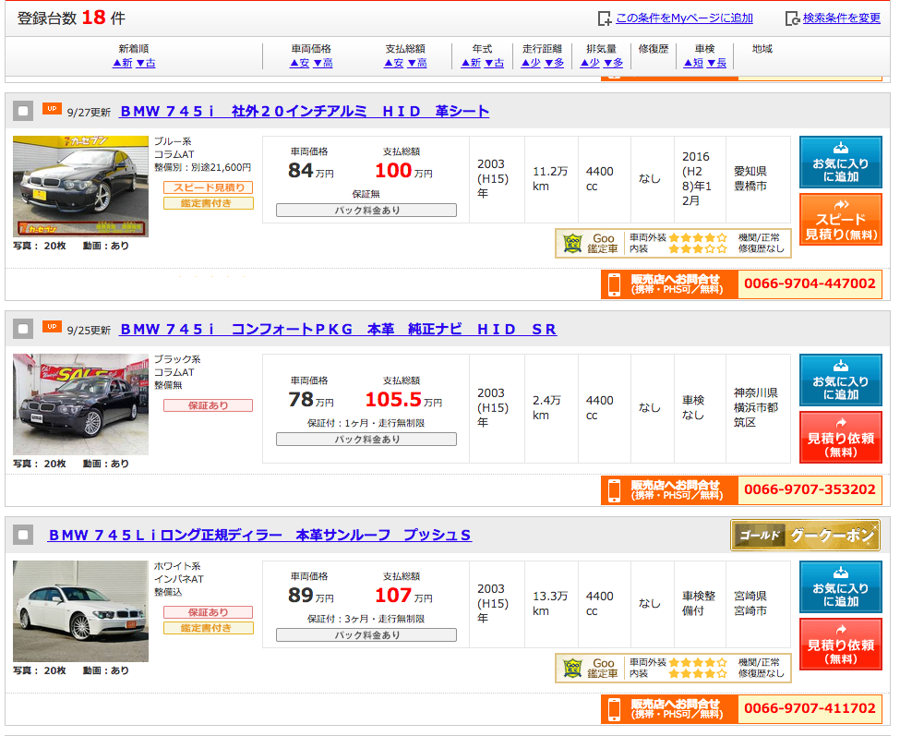Click total price 105.5万円

pos(403,400)
